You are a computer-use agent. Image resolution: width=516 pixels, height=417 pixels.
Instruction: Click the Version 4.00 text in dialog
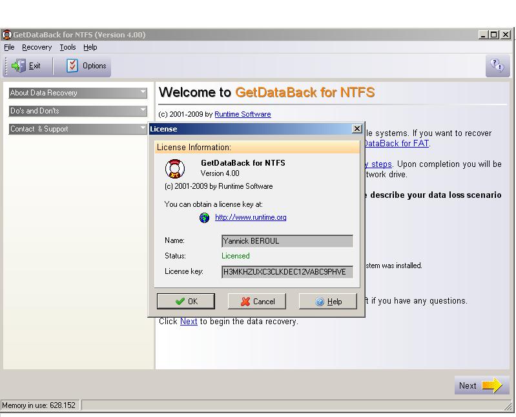pyautogui.click(x=220, y=173)
